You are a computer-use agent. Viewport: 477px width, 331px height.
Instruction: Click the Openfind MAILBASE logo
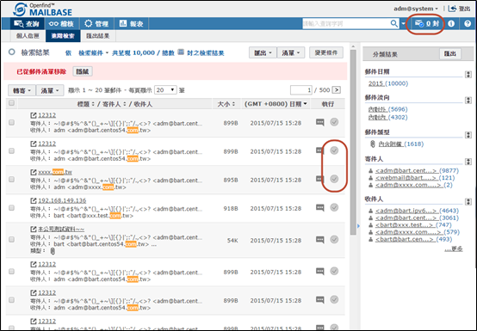tap(42, 9)
